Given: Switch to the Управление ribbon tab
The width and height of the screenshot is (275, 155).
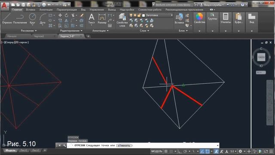Looking at the screenshot, I should click(97, 9).
